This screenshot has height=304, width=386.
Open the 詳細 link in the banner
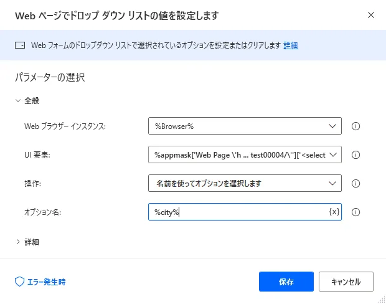tap(291, 45)
